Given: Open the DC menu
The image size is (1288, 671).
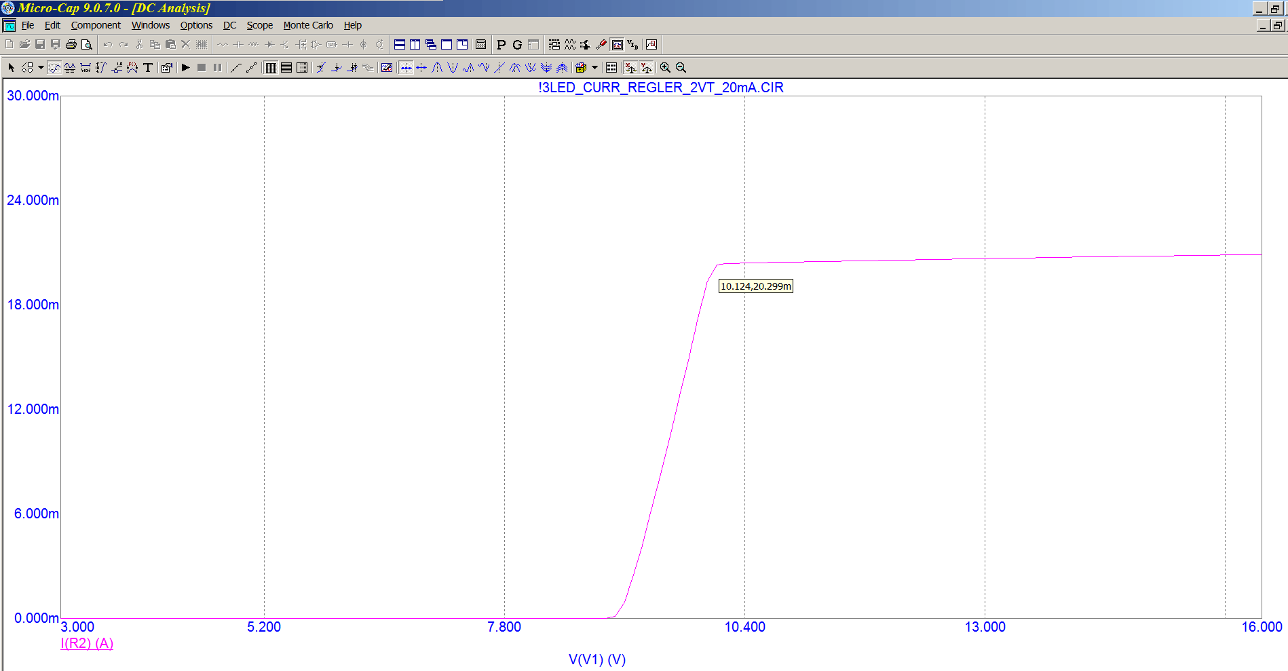Looking at the screenshot, I should point(229,25).
